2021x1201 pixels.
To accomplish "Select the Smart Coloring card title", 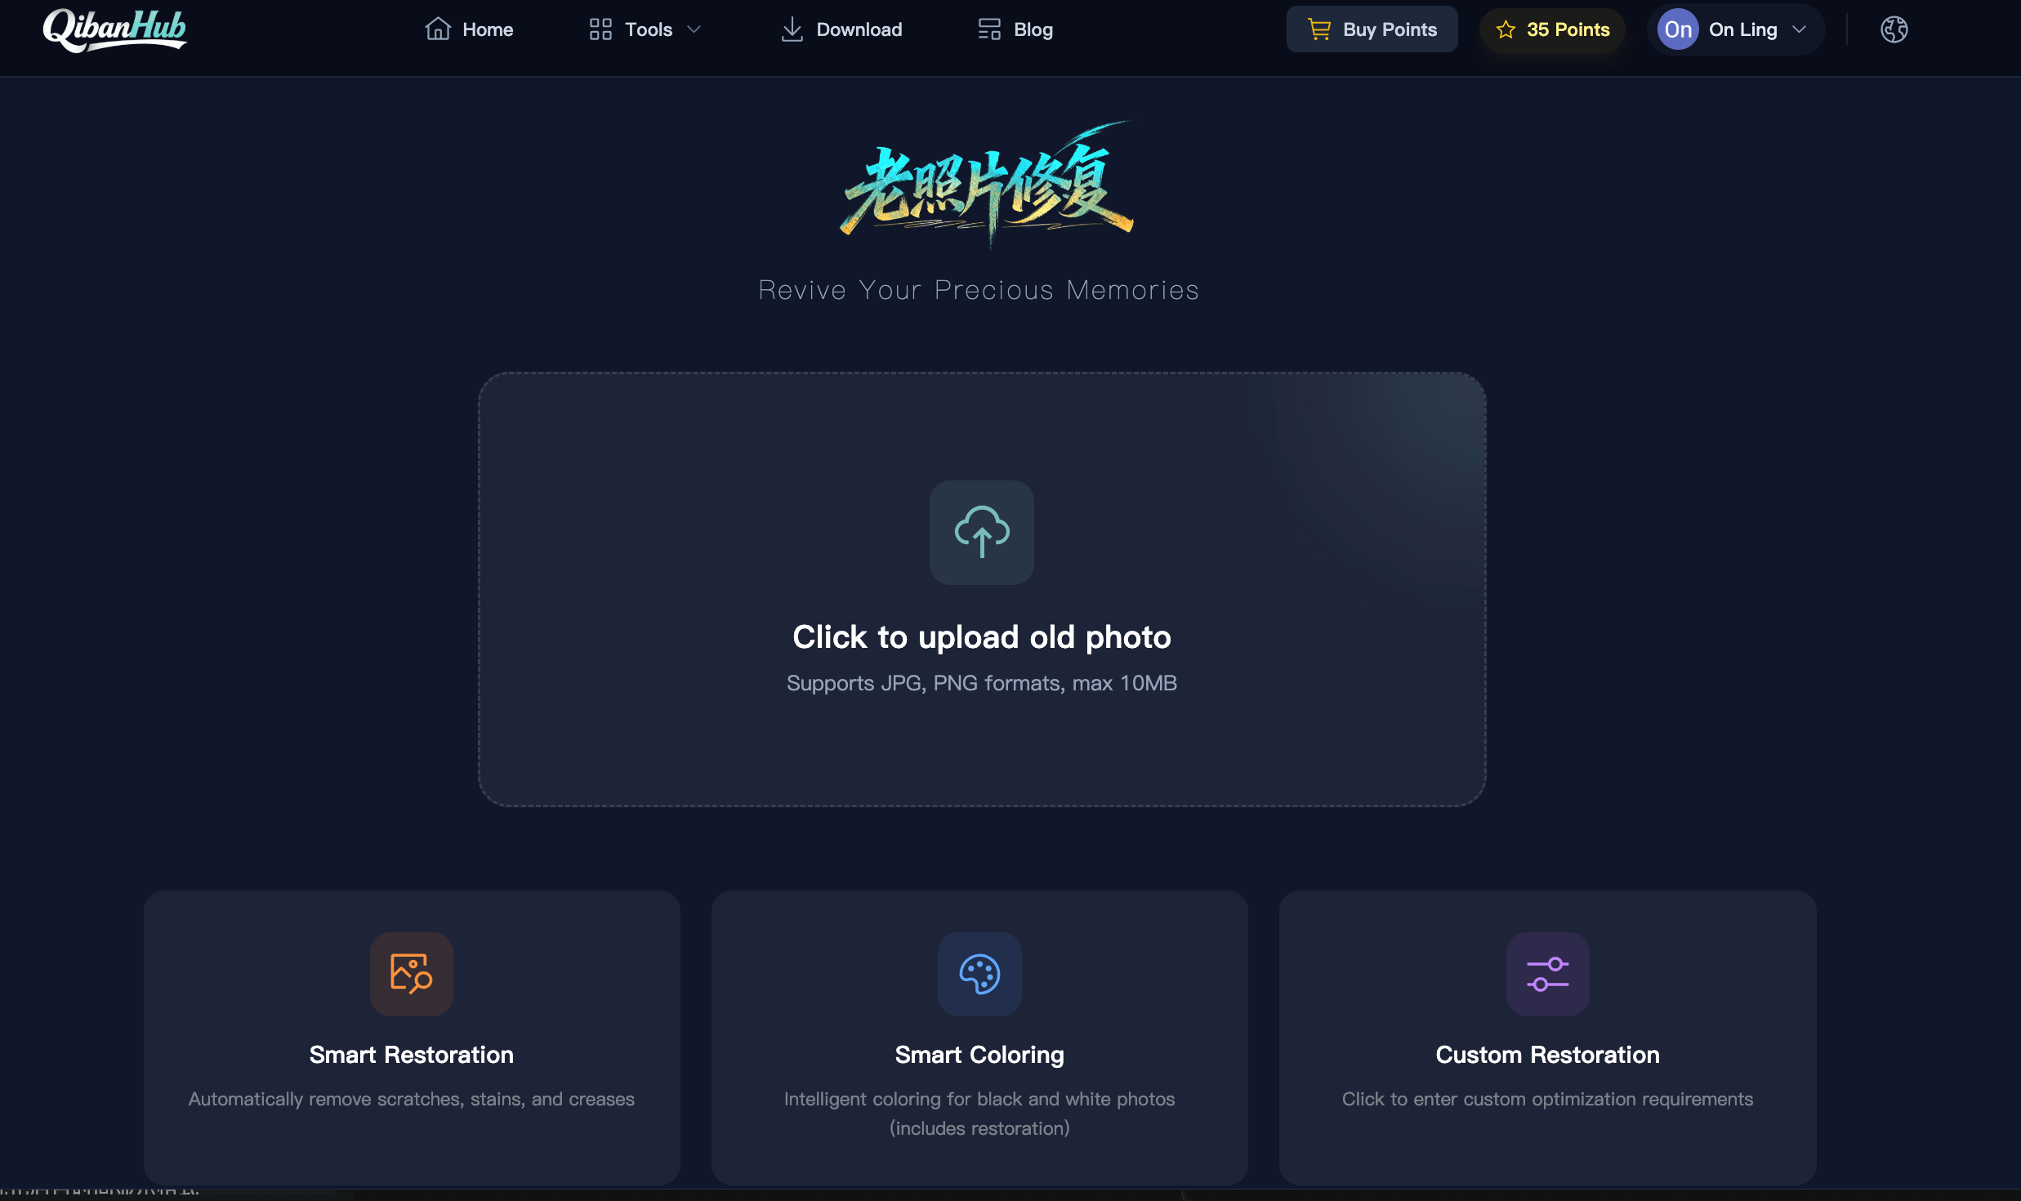I will point(979,1055).
